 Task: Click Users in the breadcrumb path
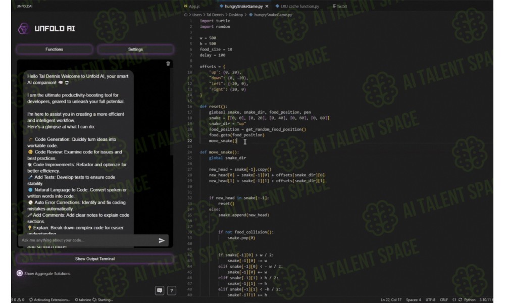[197, 15]
